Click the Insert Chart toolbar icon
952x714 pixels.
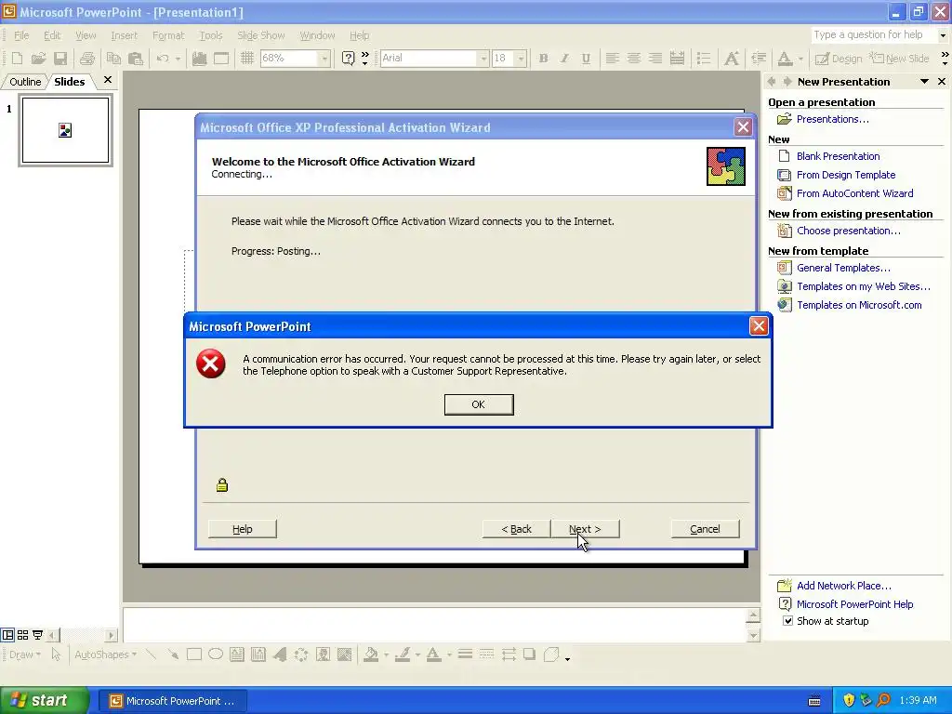[x=199, y=59]
